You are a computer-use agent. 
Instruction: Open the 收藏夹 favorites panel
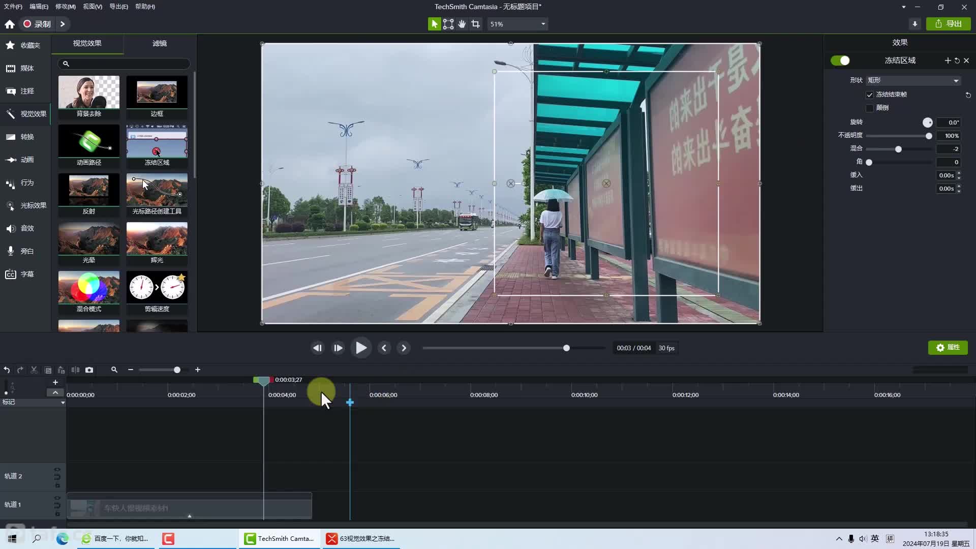click(25, 45)
